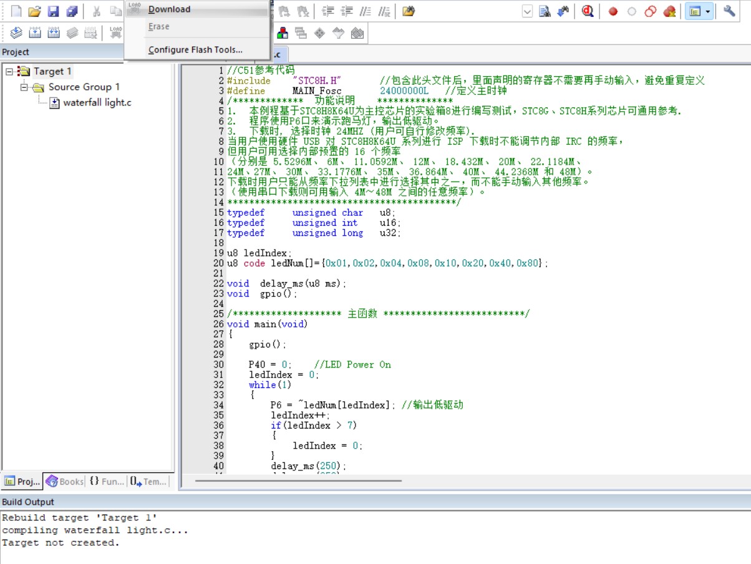Switch to the Templates tab
751x564 pixels.
point(148,481)
